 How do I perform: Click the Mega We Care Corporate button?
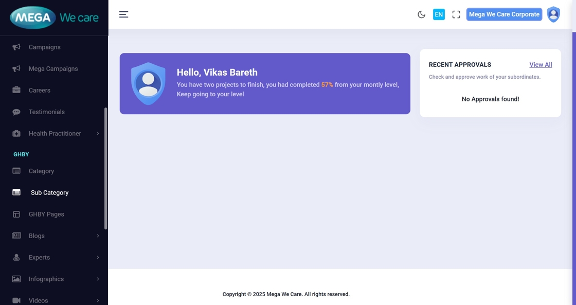tap(504, 14)
